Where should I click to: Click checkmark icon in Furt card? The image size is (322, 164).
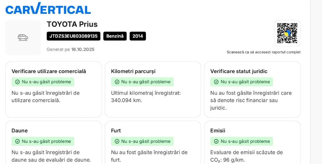[117, 141]
